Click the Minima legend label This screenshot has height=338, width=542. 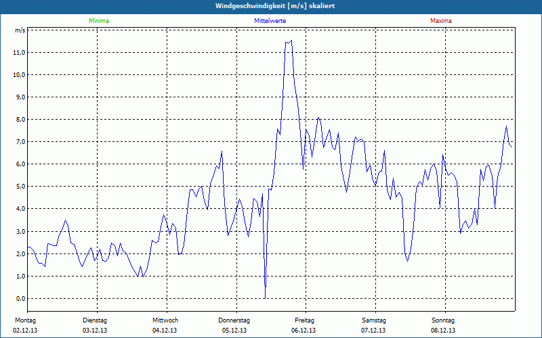point(99,21)
